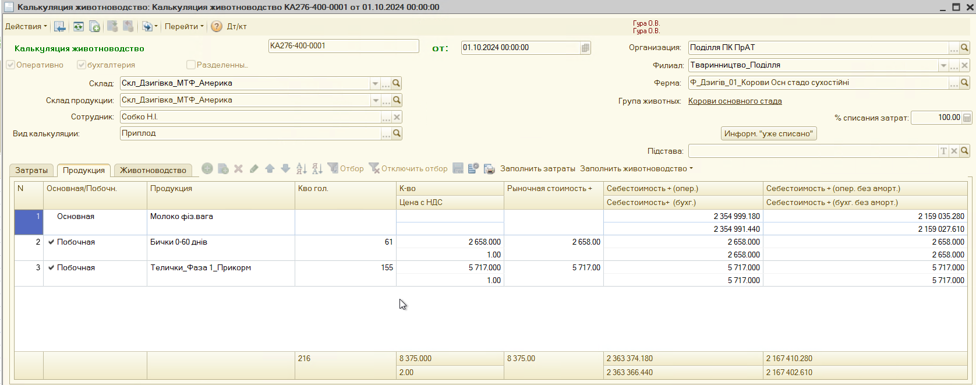This screenshot has width=976, height=385.
Task: Select the Бички 0-60 днів cell
Action: point(221,248)
